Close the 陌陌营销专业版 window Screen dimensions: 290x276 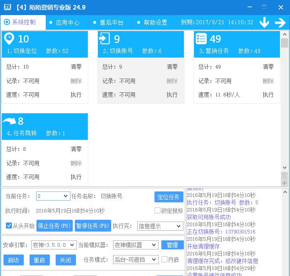click(x=281, y=7)
